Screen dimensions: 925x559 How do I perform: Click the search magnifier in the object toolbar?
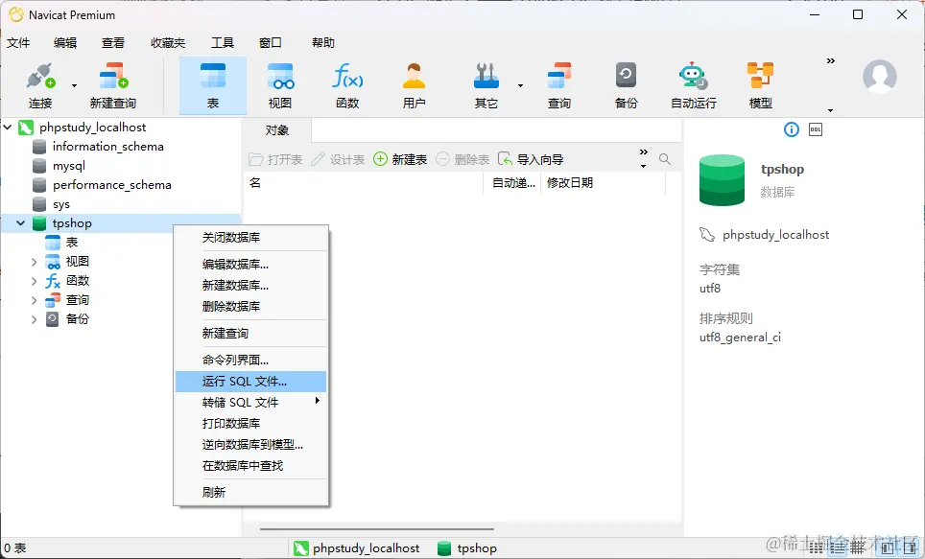tap(665, 158)
